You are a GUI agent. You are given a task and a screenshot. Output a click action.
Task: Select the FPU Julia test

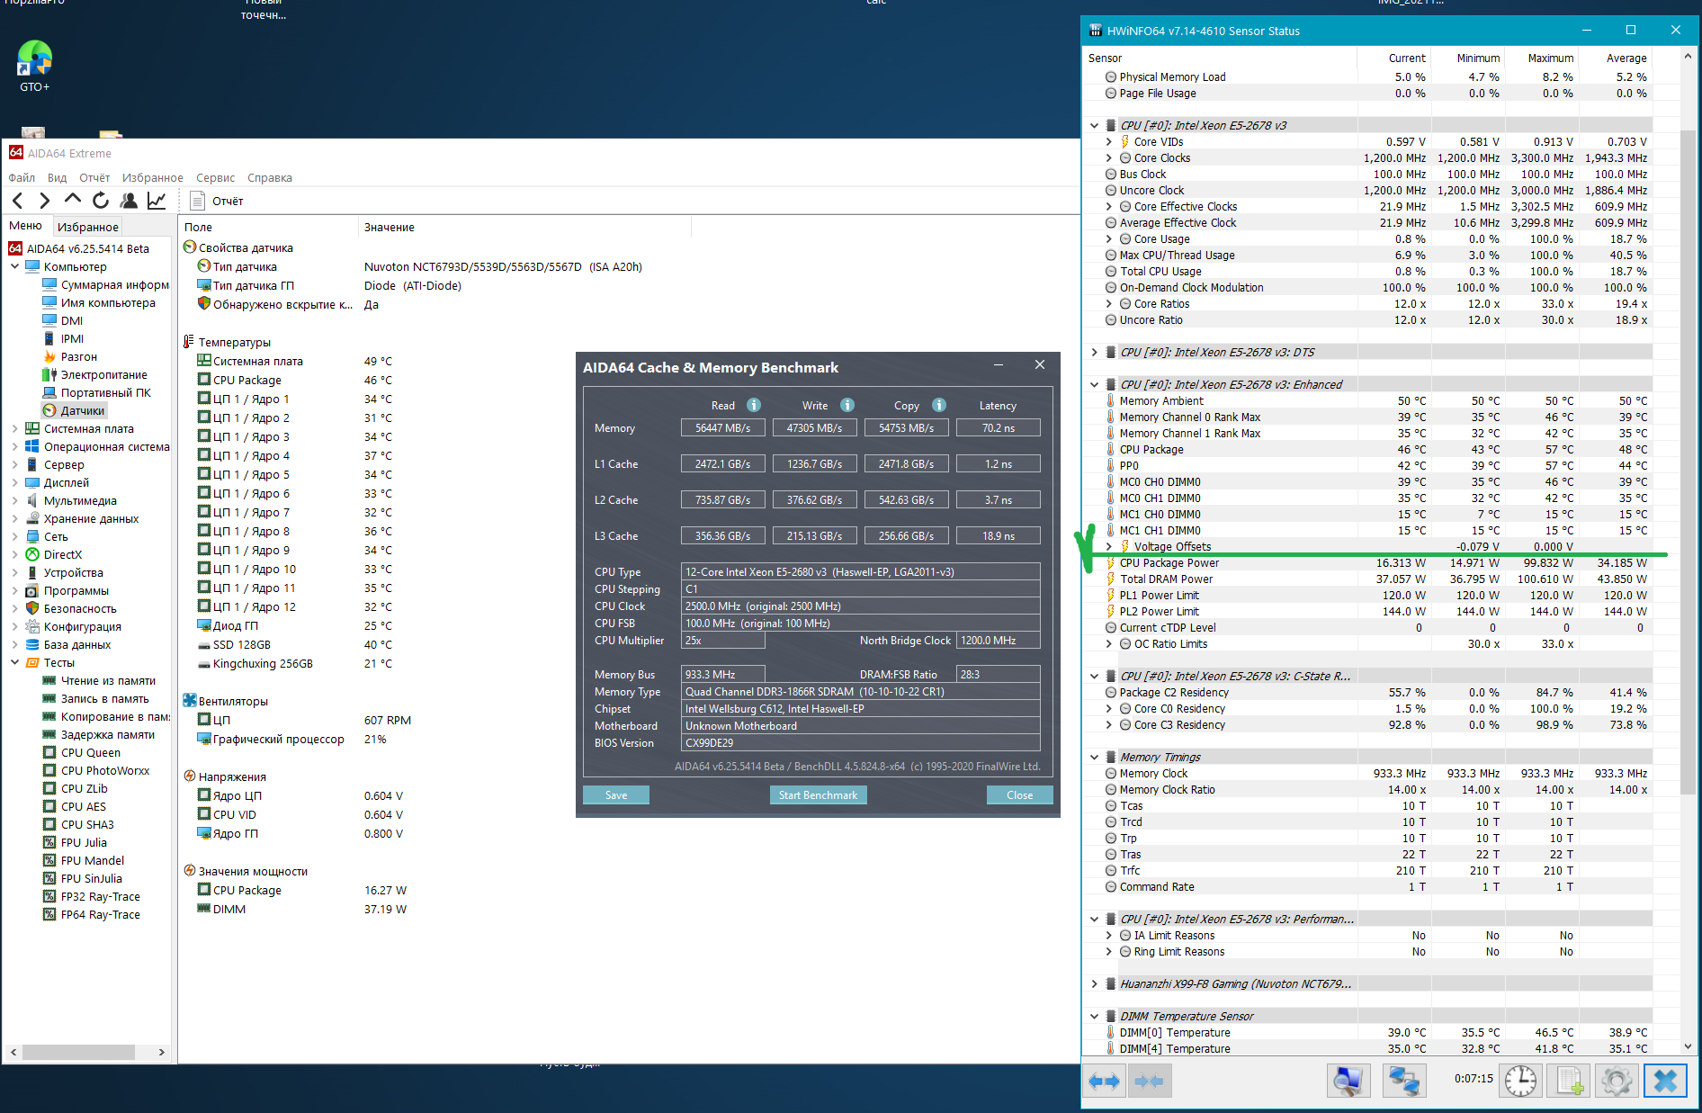pyautogui.click(x=83, y=842)
